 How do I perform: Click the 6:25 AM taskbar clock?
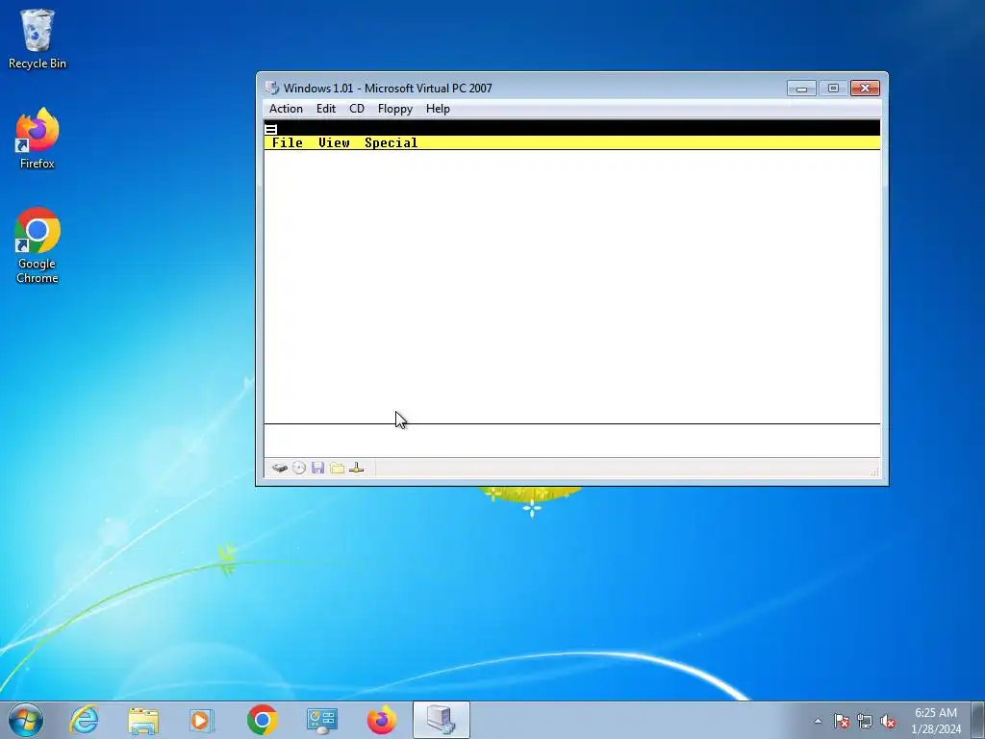point(936,721)
